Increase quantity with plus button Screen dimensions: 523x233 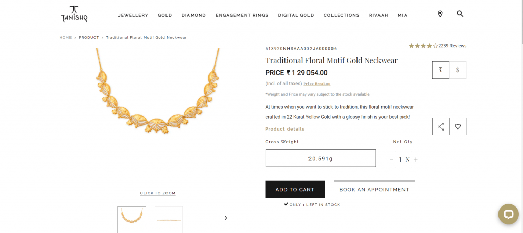coord(416,160)
